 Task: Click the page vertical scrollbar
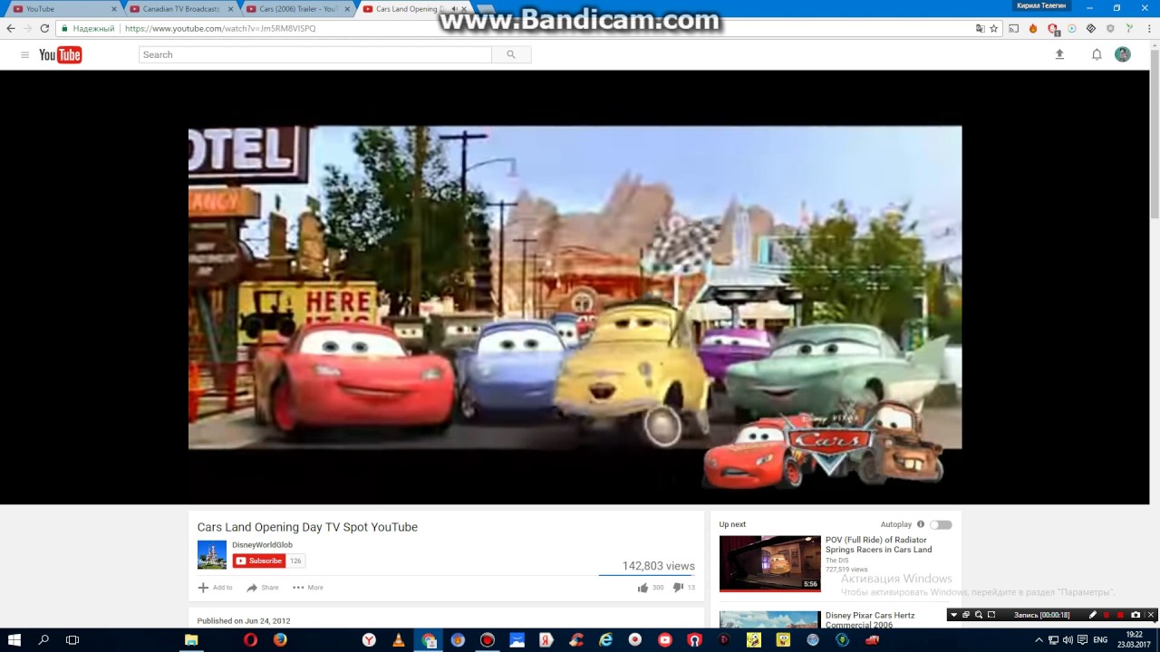(x=1155, y=136)
